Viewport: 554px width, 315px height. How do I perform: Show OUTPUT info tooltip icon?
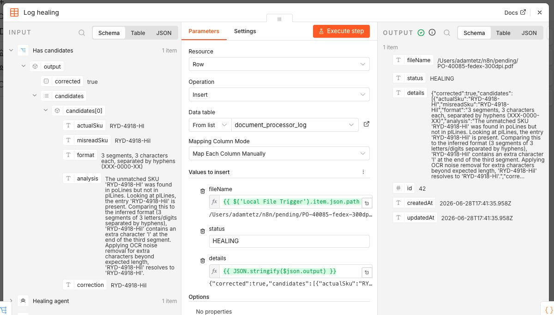click(432, 33)
